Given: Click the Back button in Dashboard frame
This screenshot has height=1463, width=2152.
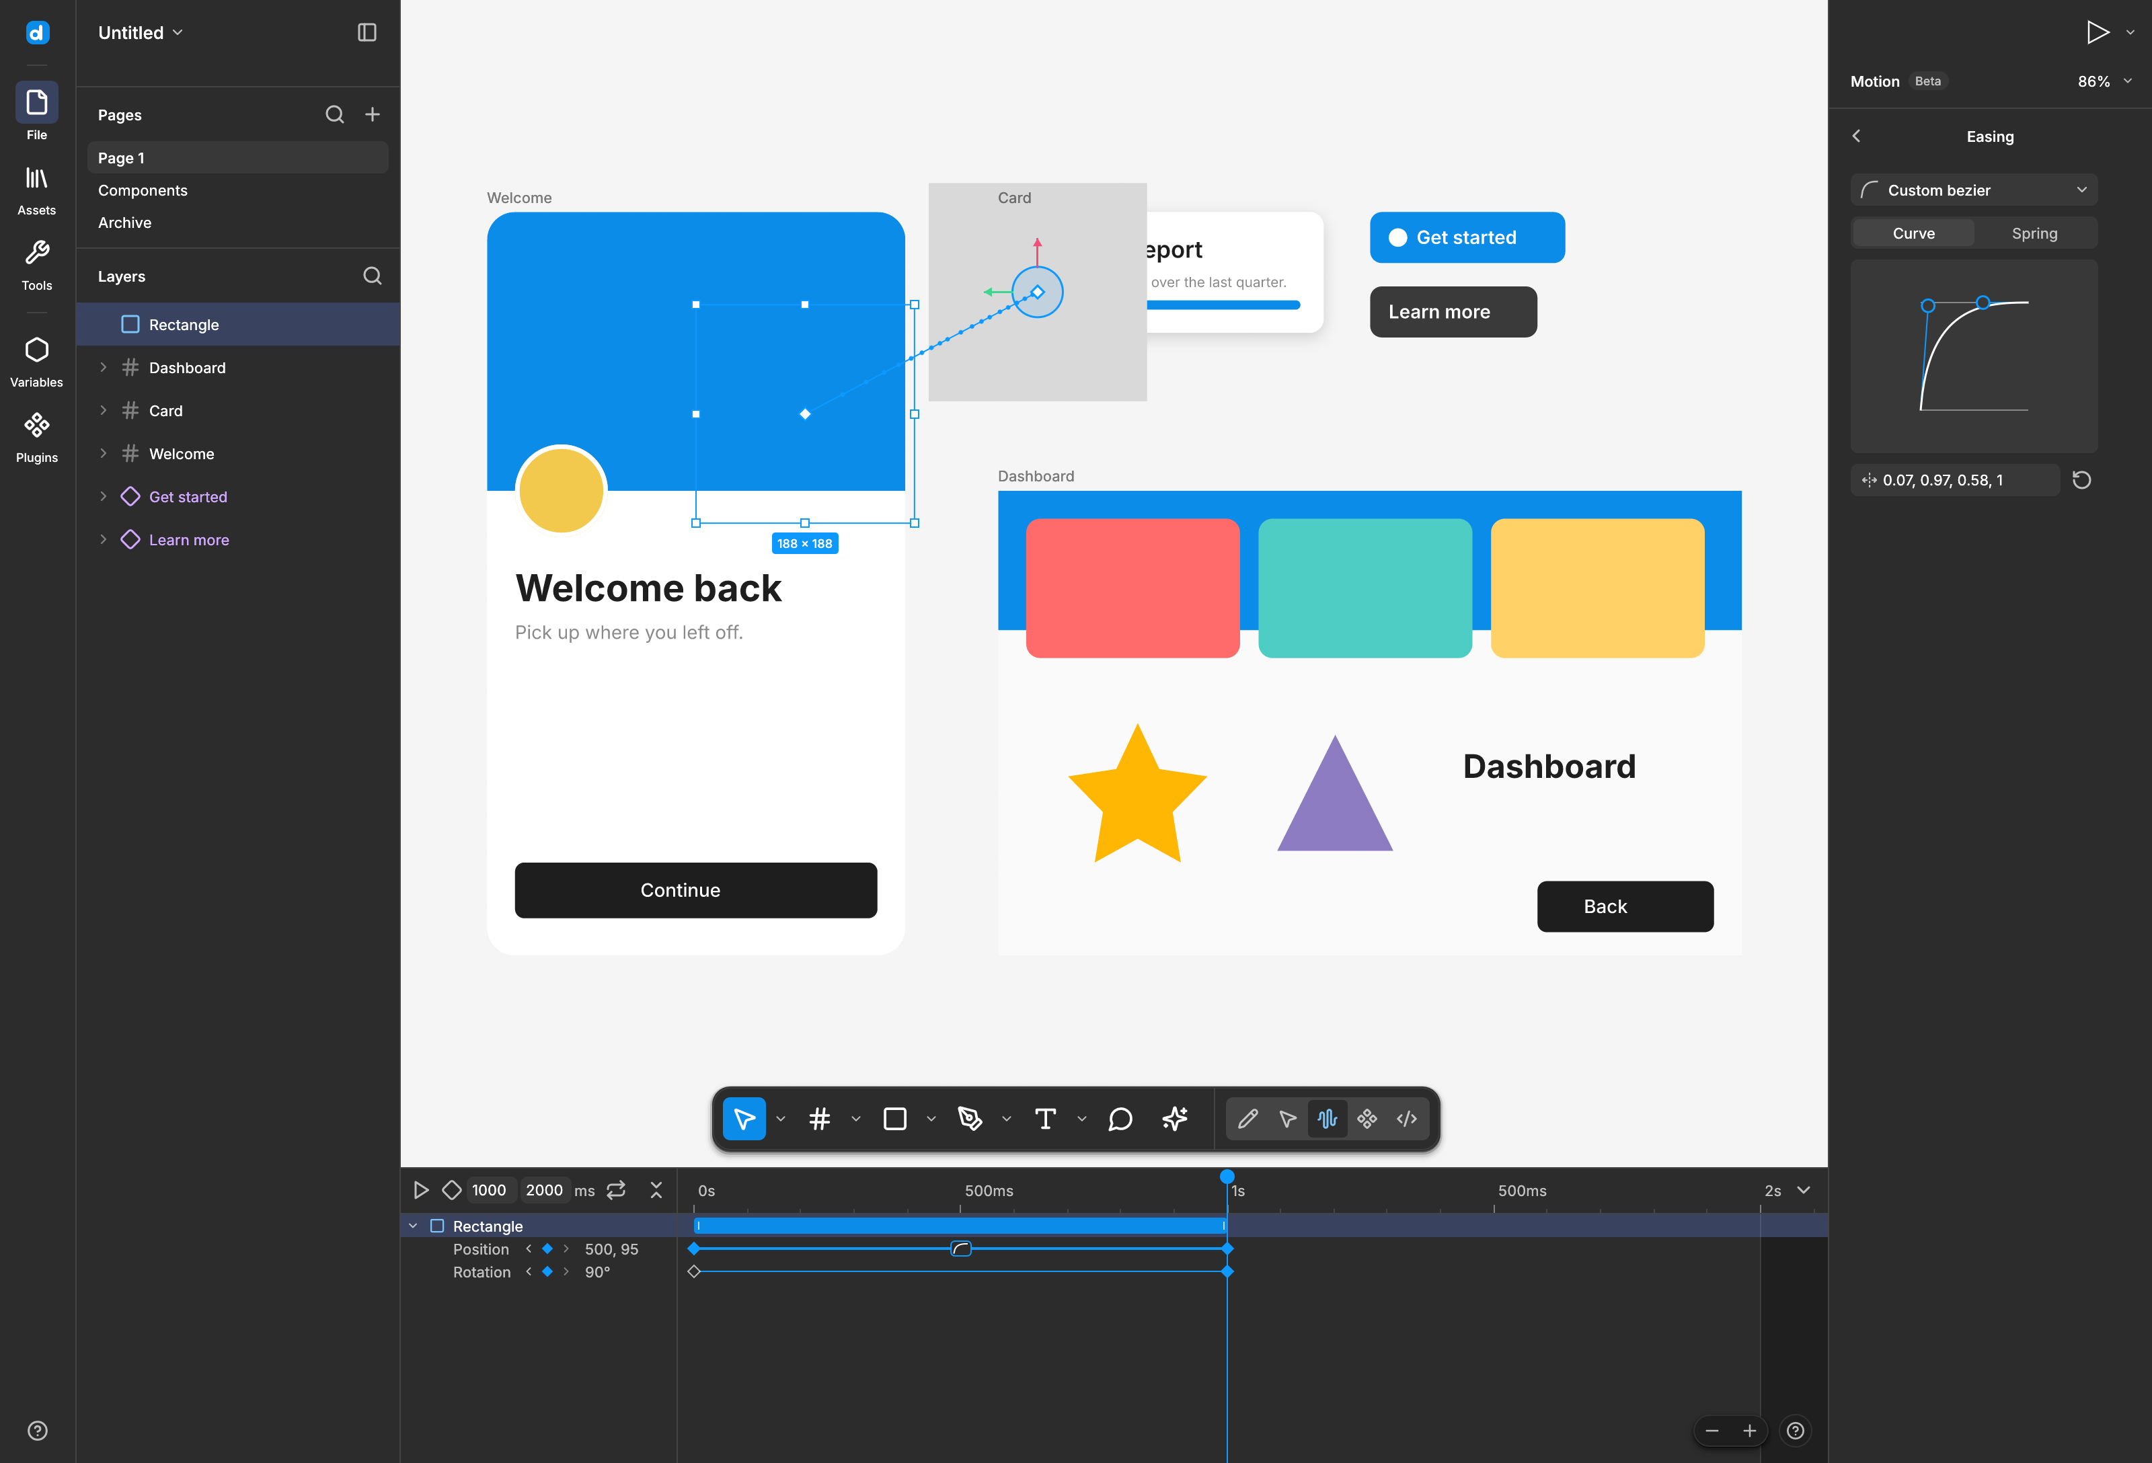Looking at the screenshot, I should pyautogui.click(x=1625, y=906).
